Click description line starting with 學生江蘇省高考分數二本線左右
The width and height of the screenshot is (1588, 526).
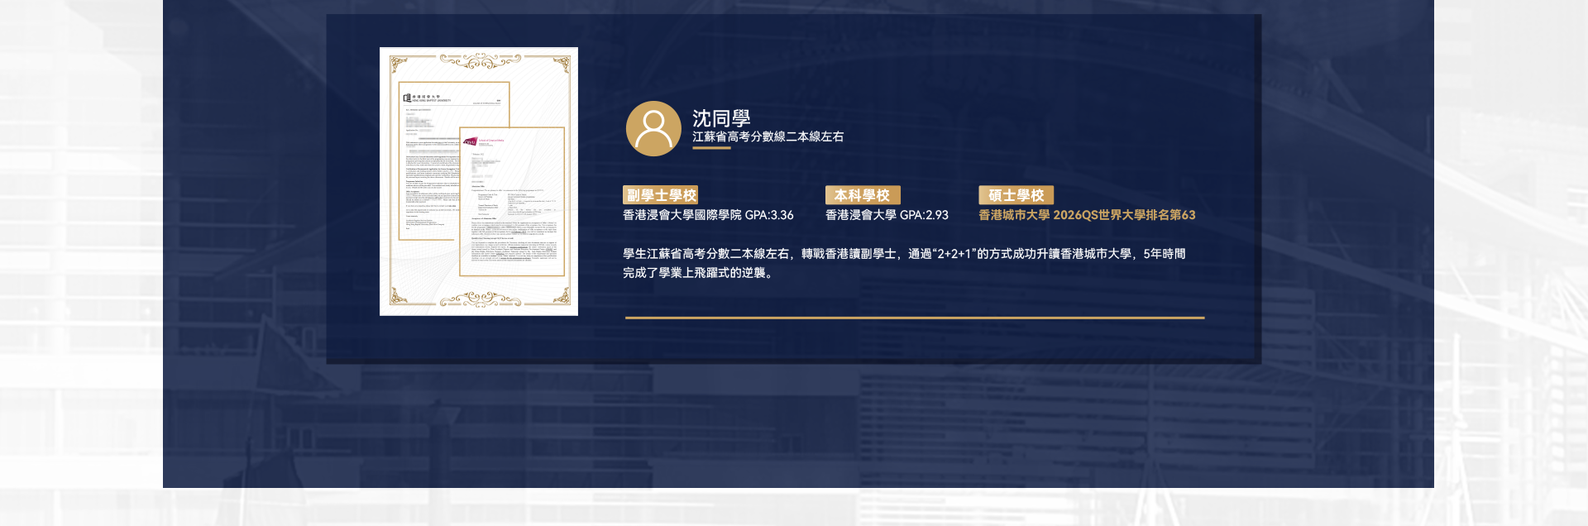click(x=904, y=254)
